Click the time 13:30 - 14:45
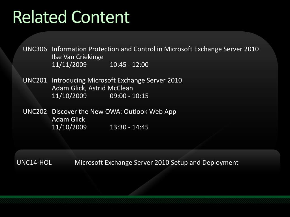This screenshot has width=290, height=217. pyautogui.click(x=129, y=127)
